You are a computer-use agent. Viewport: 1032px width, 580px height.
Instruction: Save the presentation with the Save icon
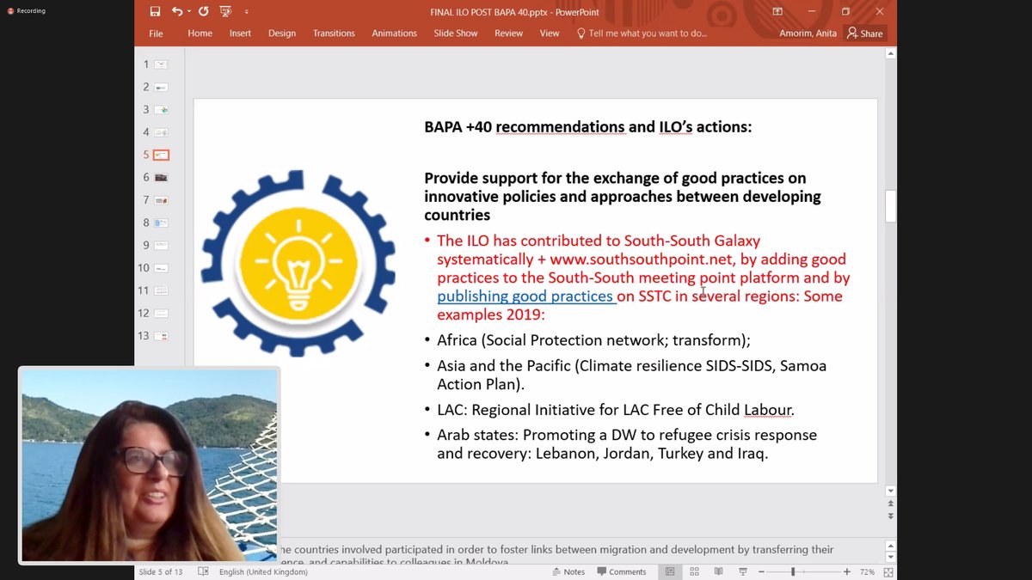pos(155,11)
